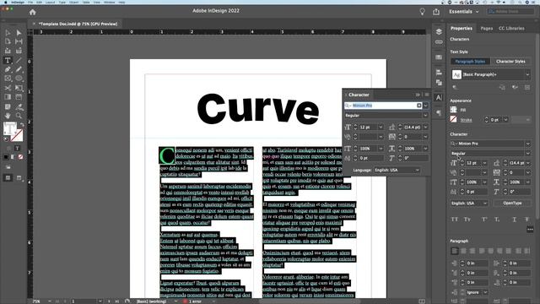
Task: Open the Essentials workspace dropdown
Action: point(463,12)
